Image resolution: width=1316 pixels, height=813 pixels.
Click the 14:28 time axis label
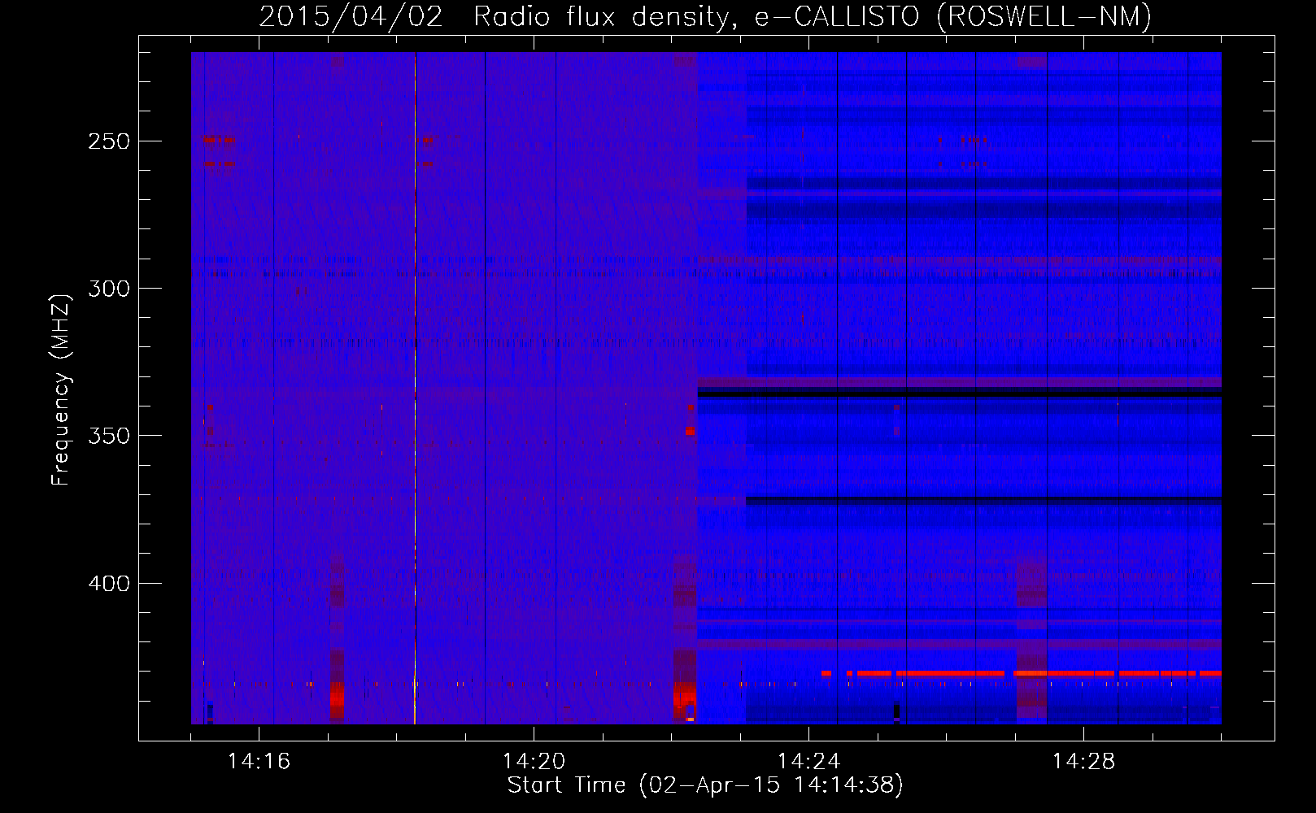click(1083, 762)
